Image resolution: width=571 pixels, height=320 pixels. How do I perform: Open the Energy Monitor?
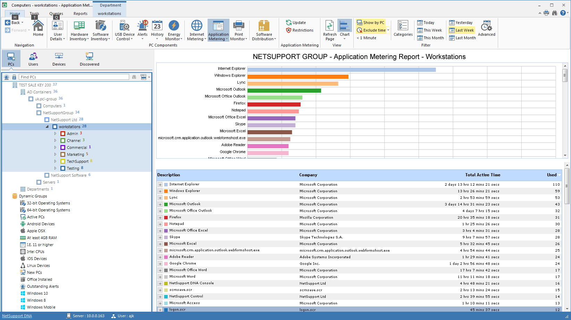[174, 30]
